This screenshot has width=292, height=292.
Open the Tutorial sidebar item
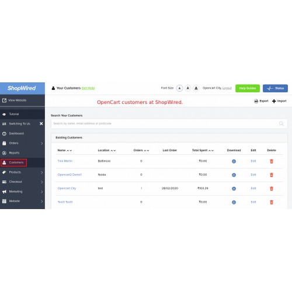click(22, 114)
